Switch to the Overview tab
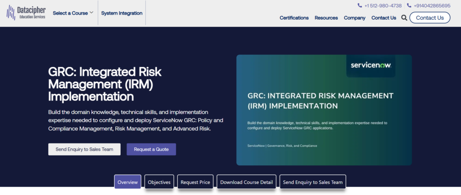The height and width of the screenshot is (195, 461). pyautogui.click(x=127, y=182)
